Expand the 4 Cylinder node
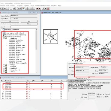Viewport: 111px width, 111px height. pyautogui.click(x=4, y=67)
